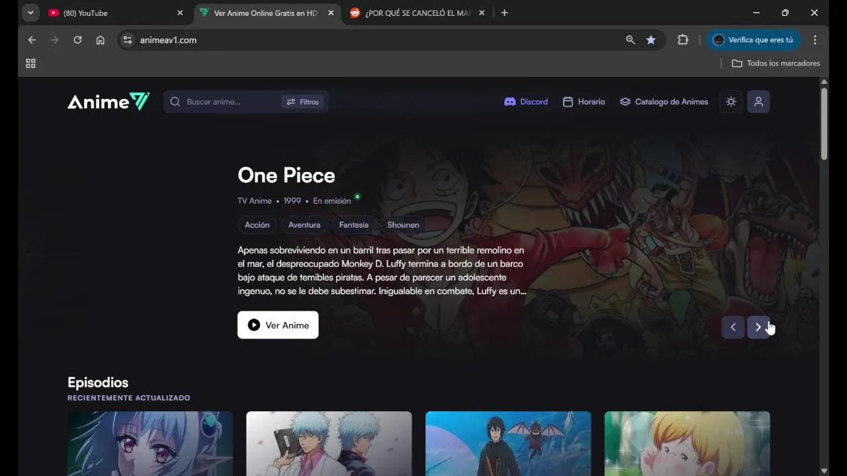Toggle the bookmark star icon
847x476 pixels.
(x=651, y=40)
